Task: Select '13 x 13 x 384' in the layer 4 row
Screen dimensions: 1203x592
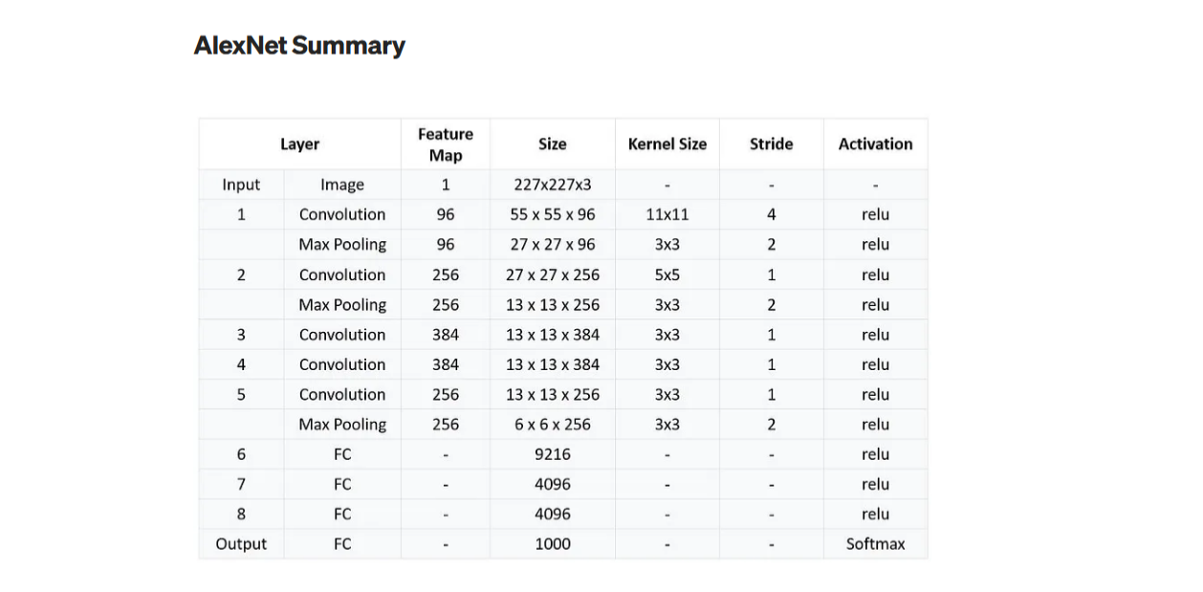Action: pyautogui.click(x=553, y=364)
